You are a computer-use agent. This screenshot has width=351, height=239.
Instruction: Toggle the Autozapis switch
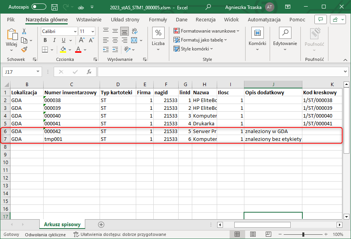click(x=39, y=7)
